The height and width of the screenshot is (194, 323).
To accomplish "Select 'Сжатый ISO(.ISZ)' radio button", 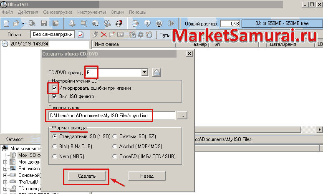I will pyautogui.click(x=115, y=136).
